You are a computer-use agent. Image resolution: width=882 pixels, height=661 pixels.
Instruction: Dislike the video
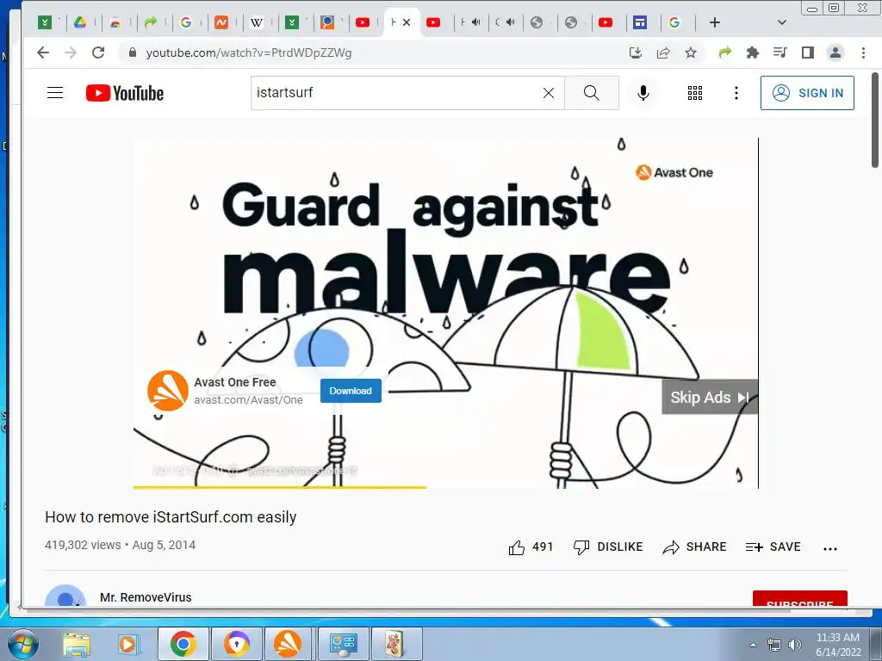click(x=607, y=547)
